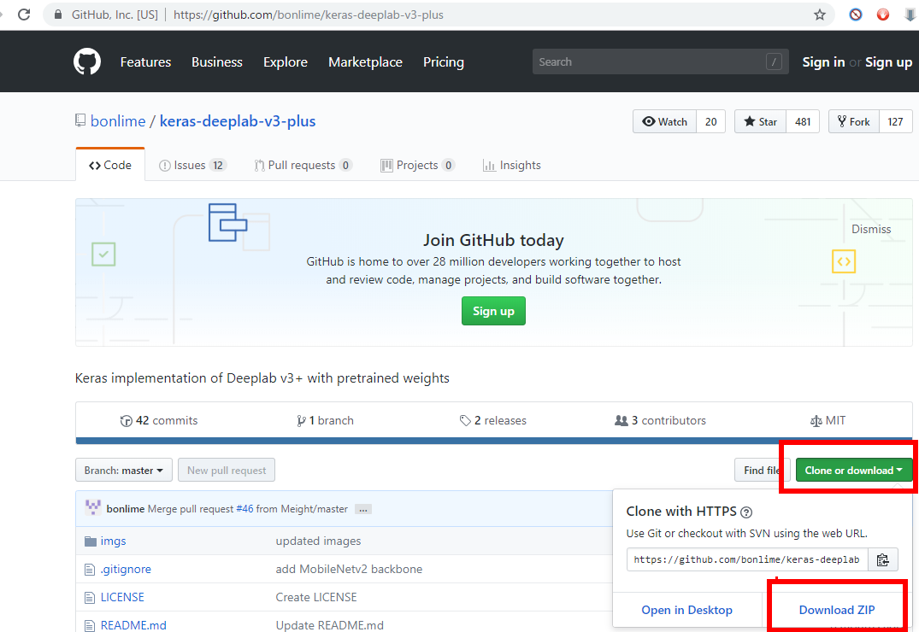Go to Explore in the header
919x632 pixels.
point(286,62)
